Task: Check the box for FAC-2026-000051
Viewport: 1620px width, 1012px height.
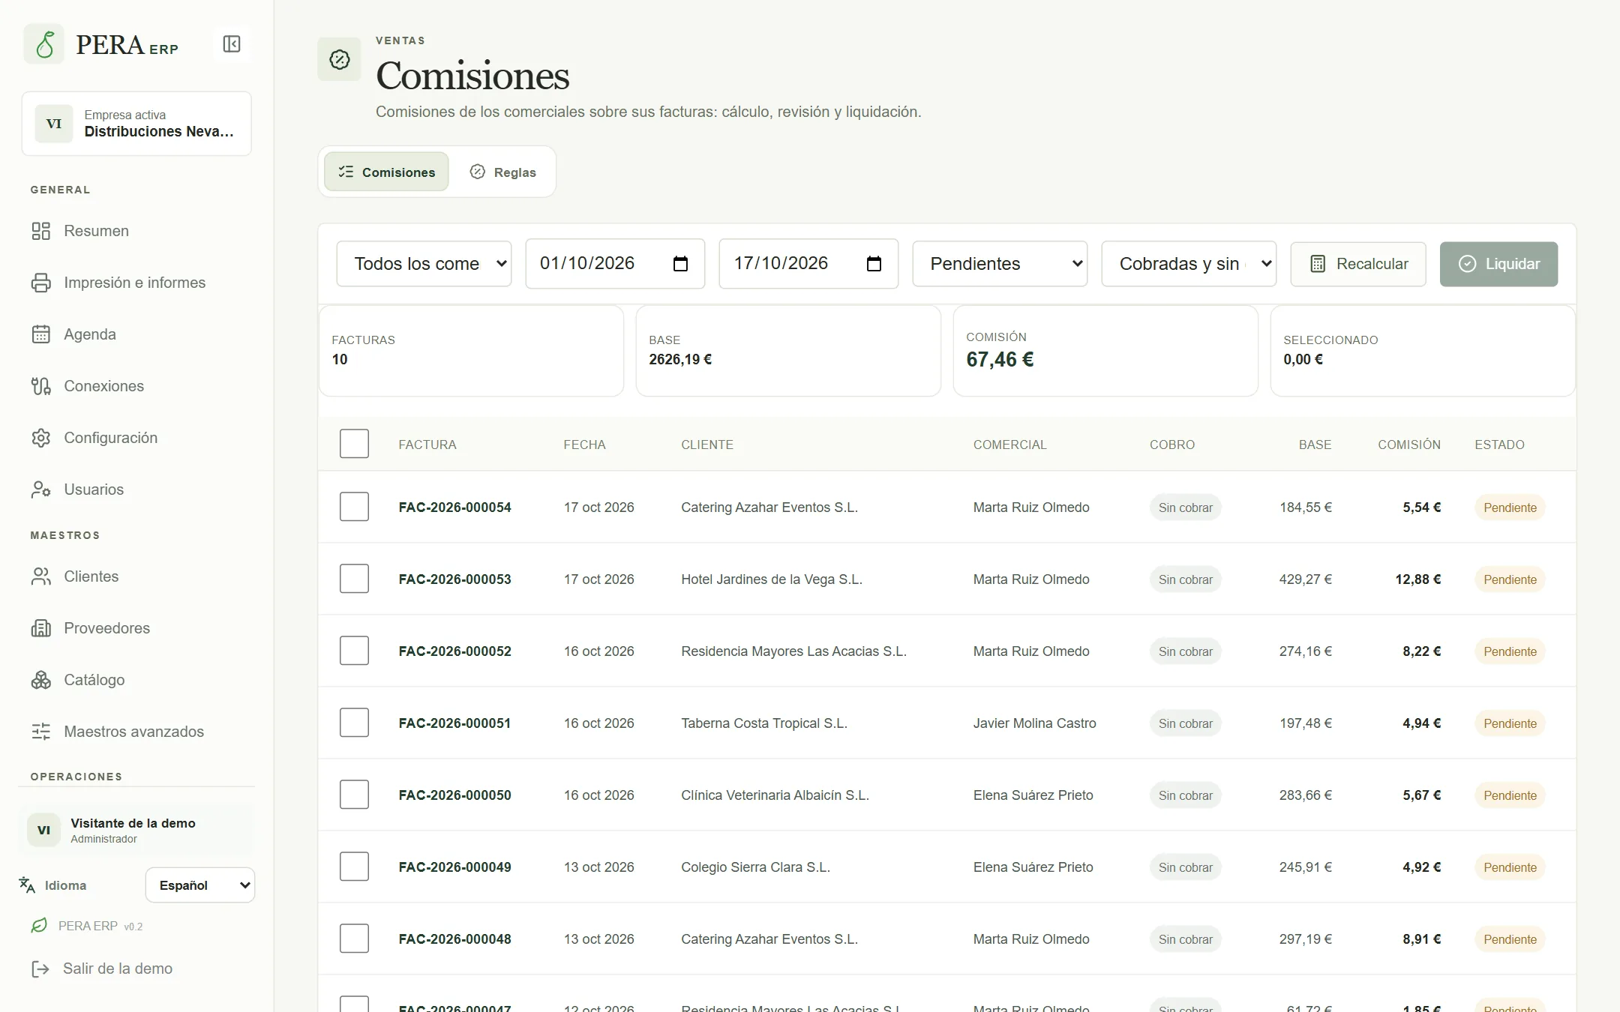Action: pyautogui.click(x=354, y=723)
